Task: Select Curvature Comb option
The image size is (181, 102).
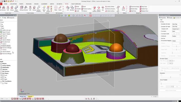Action: click(x=165, y=34)
